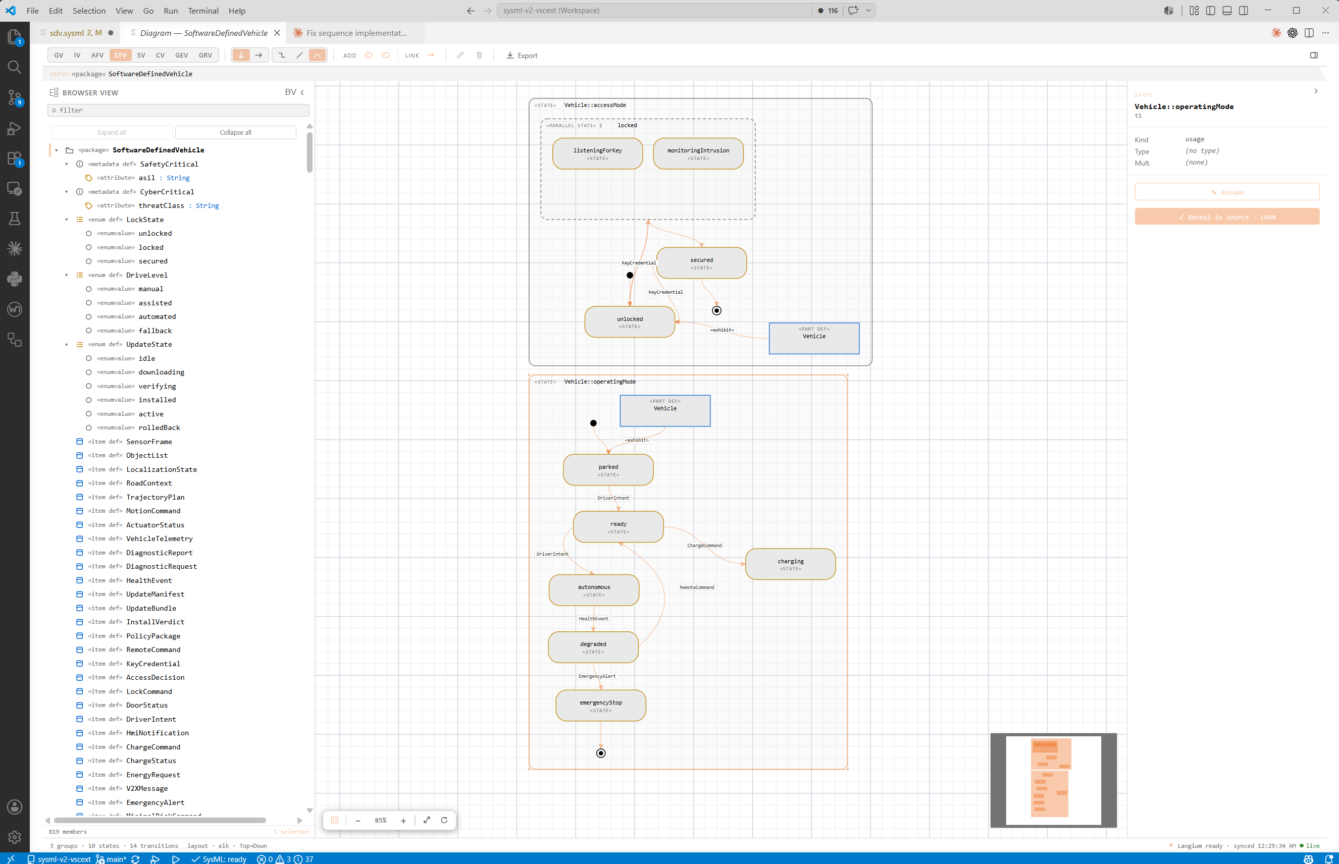The height and width of the screenshot is (864, 1339).
Task: Click the add state icon next to ADD
Action: (x=369, y=55)
